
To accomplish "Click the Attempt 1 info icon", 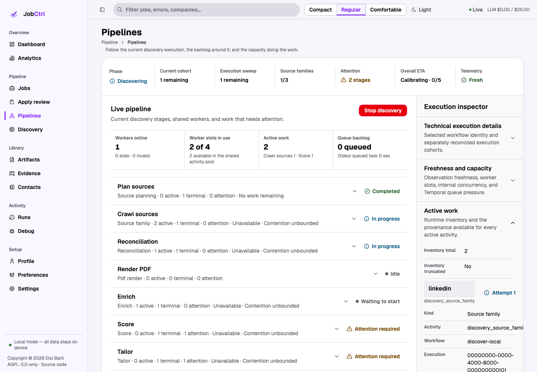I will [x=487, y=293].
